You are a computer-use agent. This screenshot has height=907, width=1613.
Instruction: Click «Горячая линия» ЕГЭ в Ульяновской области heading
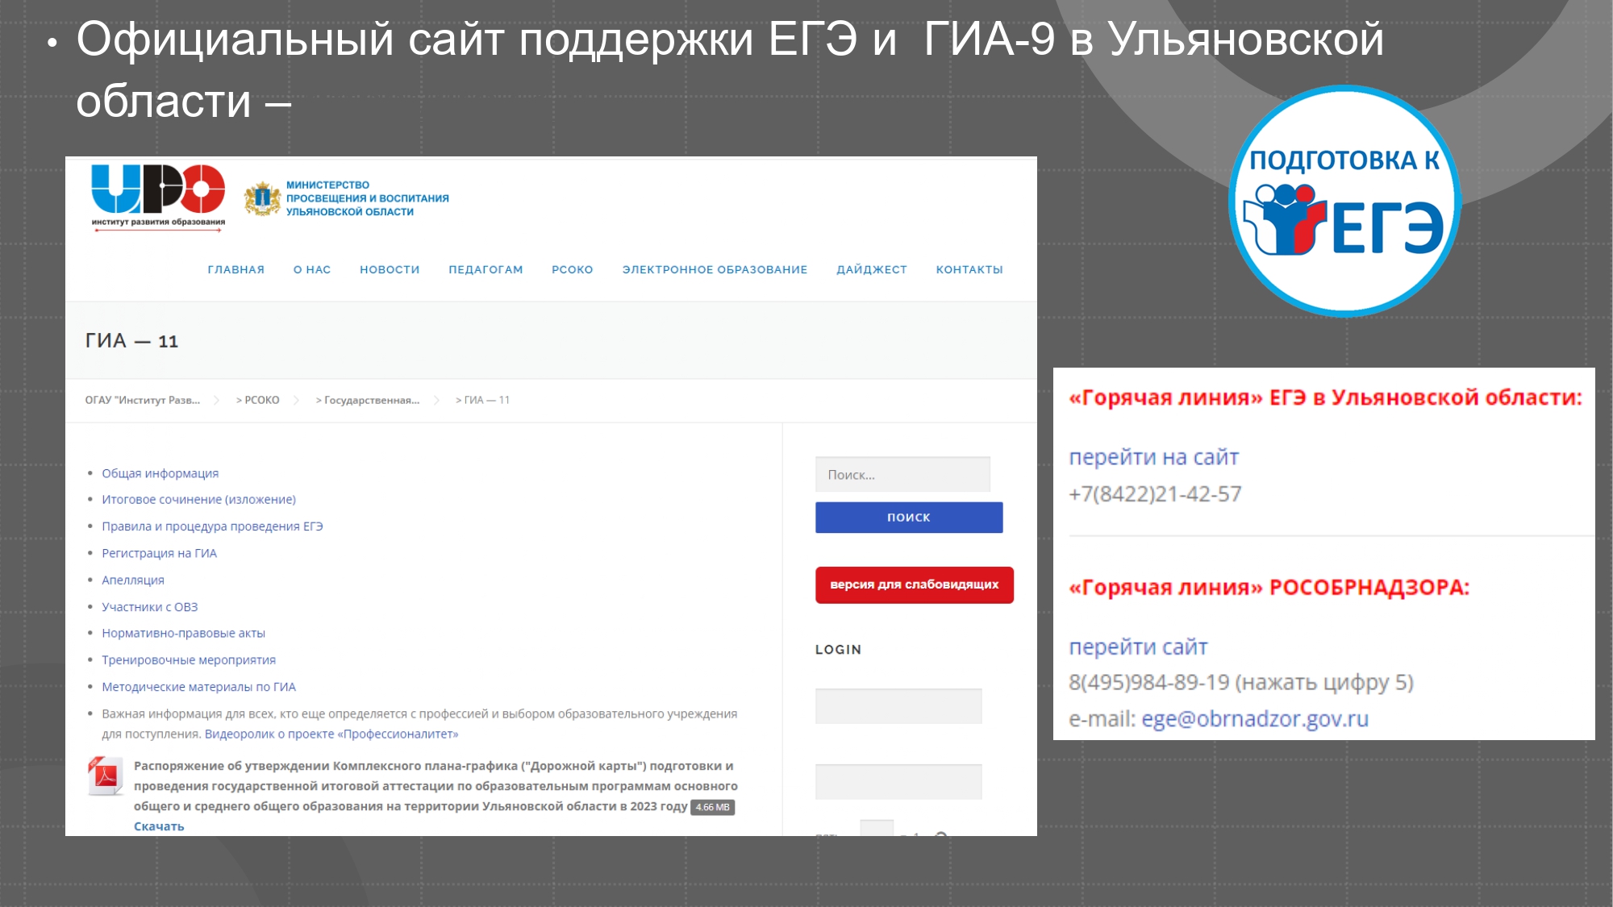click(1325, 397)
